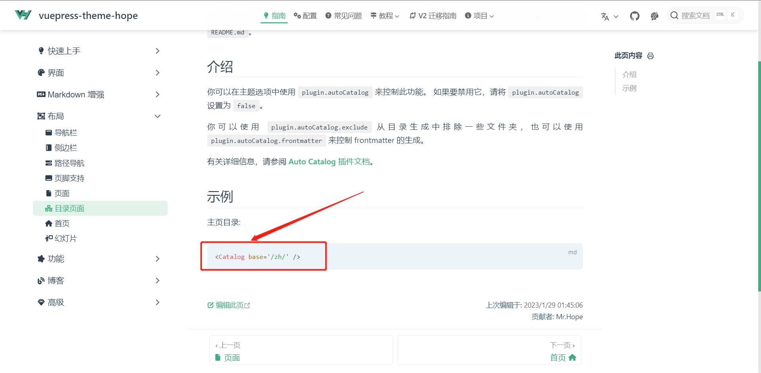
Task: Open the 目录页面 catalog icon entry
Action: tap(49, 208)
